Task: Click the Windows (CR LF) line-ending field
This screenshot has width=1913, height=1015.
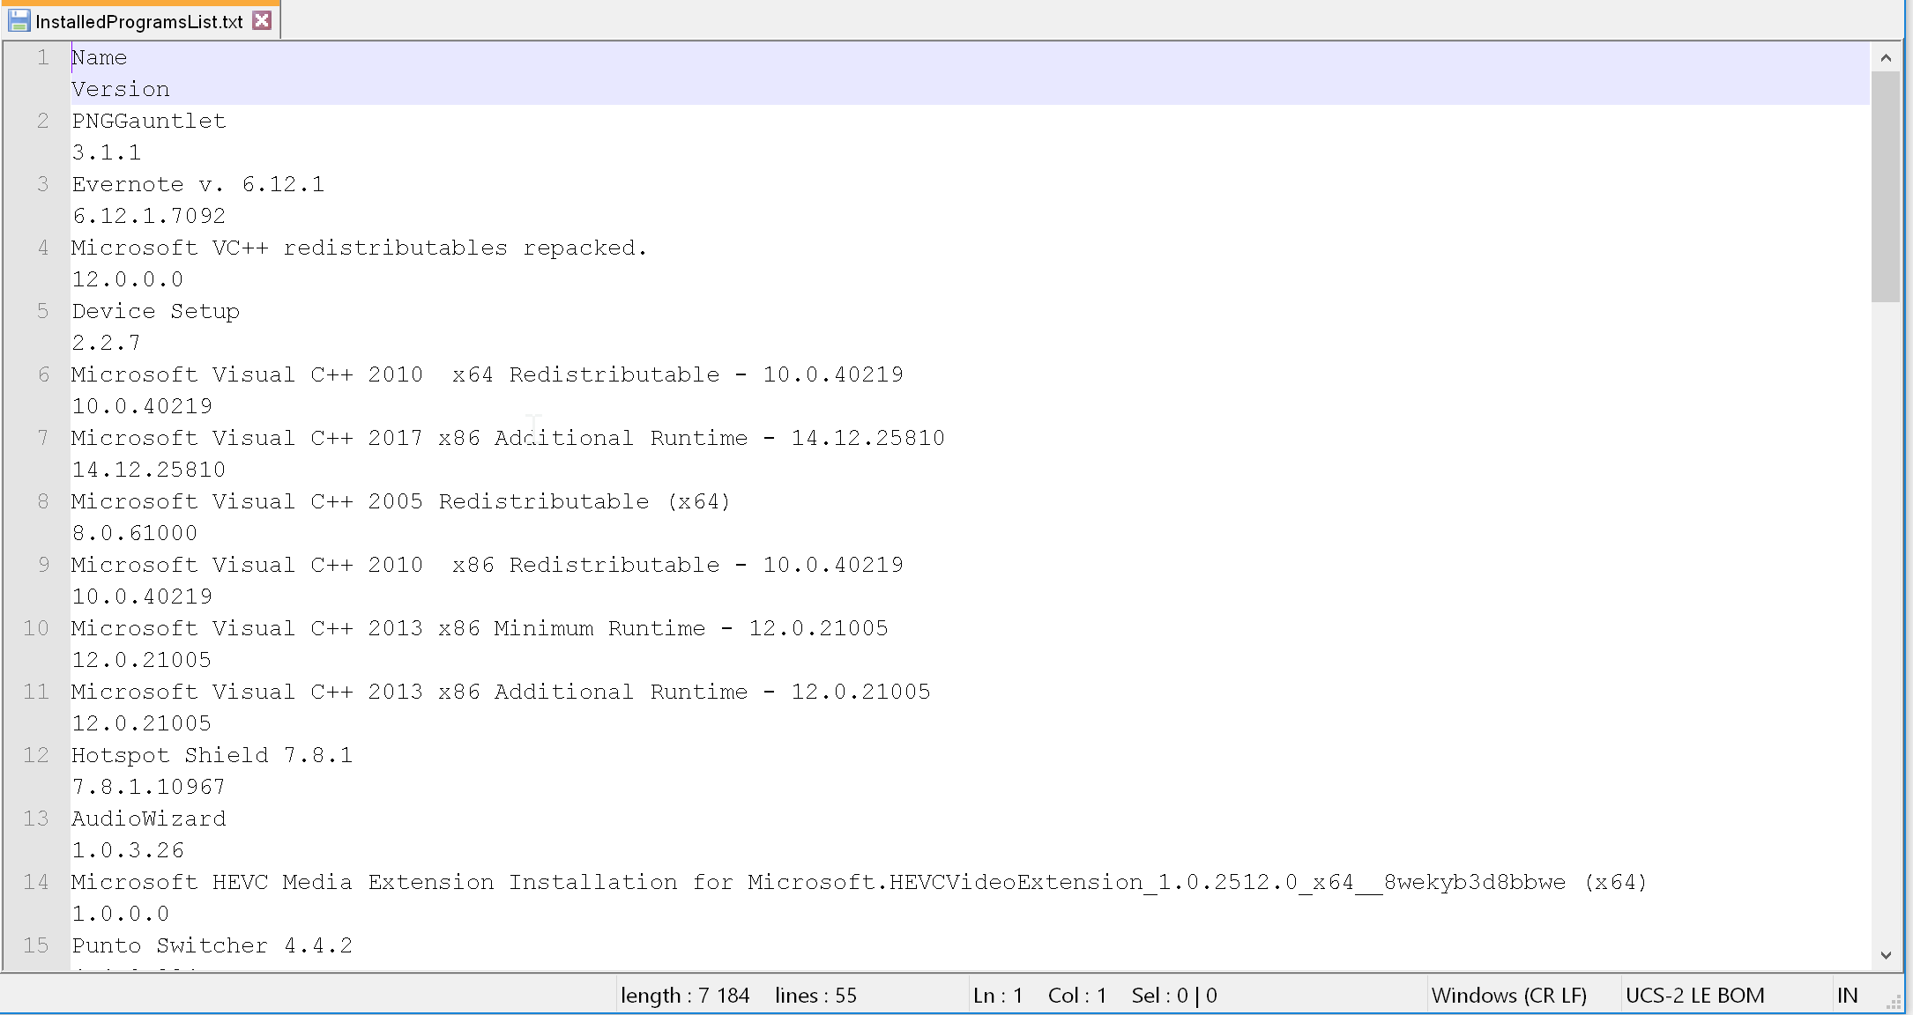Action: pyautogui.click(x=1508, y=996)
